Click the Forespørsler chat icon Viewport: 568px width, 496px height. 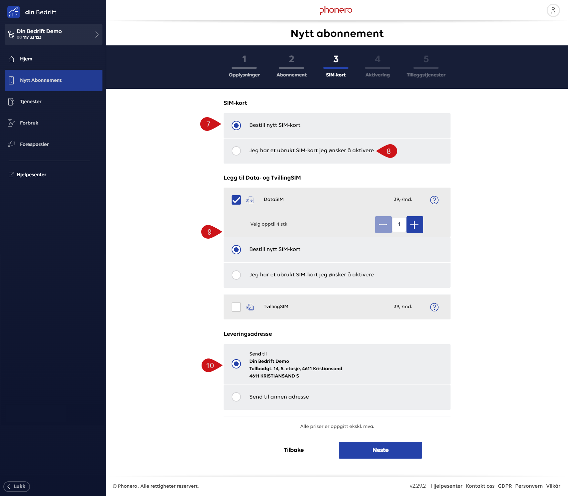click(11, 144)
